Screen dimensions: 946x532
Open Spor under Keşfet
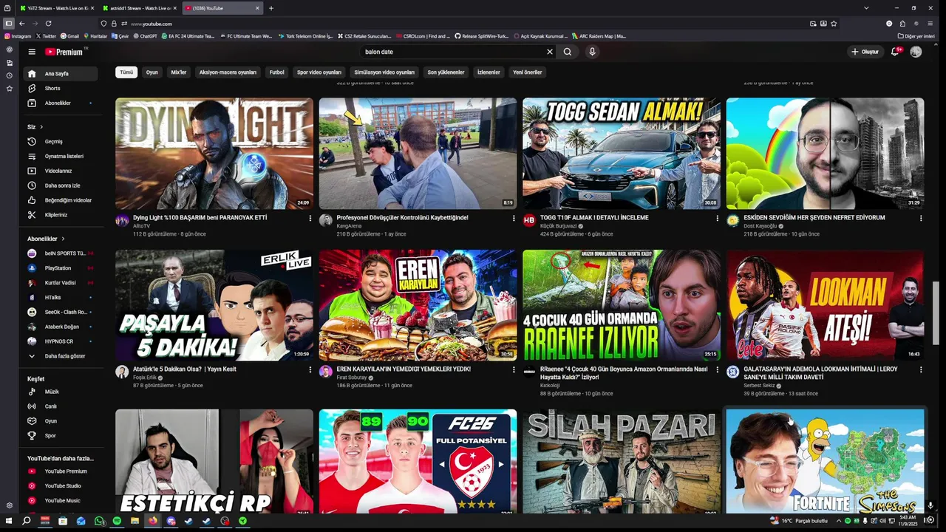[x=61, y=436]
